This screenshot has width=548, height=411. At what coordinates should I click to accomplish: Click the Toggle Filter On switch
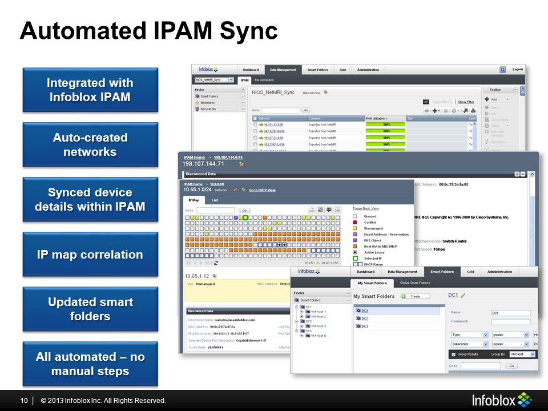tap(426, 102)
